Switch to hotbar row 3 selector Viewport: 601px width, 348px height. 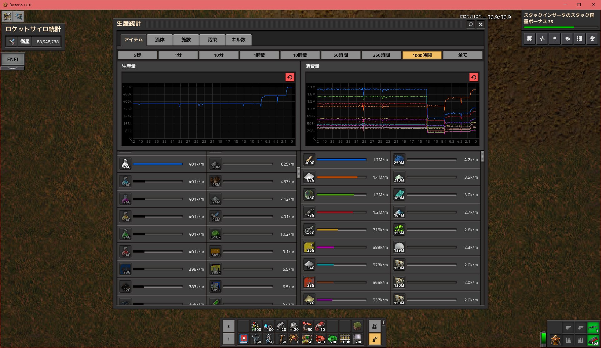[228, 326]
